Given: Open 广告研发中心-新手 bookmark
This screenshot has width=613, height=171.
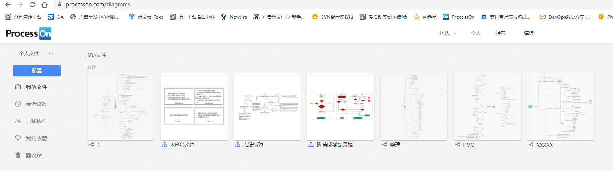Looking at the screenshot, I should [x=279, y=17].
